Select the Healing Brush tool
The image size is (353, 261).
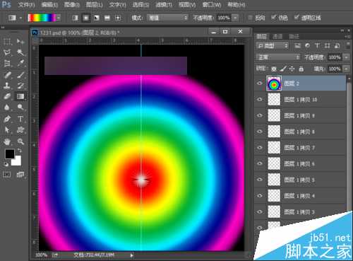coord(7,75)
